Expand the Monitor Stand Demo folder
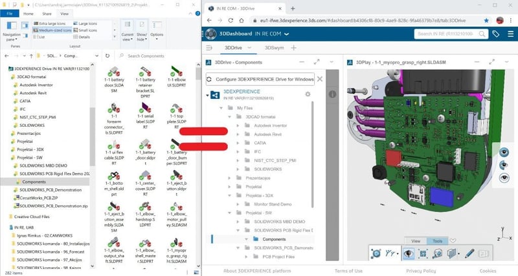Image resolution: width=518 pixels, height=276 pixels. click(x=238, y=204)
